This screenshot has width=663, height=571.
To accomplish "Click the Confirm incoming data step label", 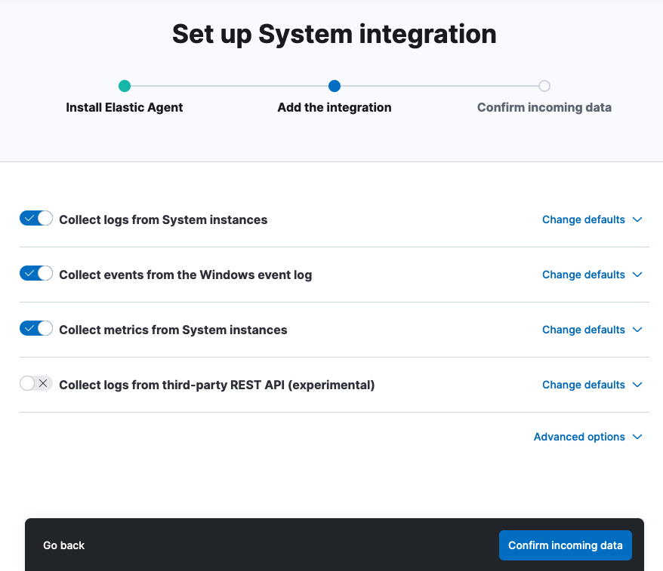I will pos(544,107).
